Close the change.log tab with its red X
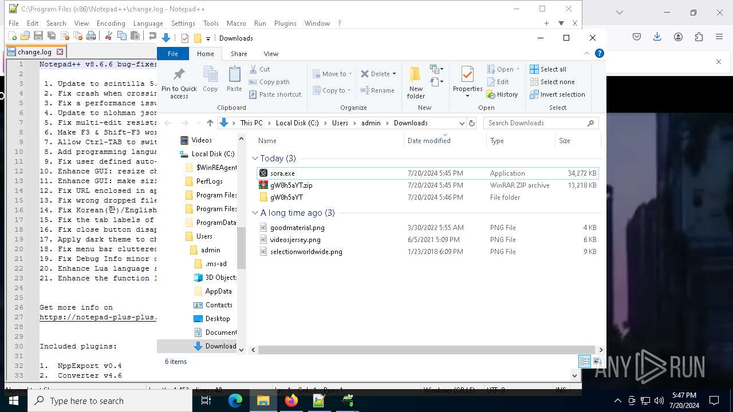Image resolution: width=733 pixels, height=412 pixels. [60, 51]
